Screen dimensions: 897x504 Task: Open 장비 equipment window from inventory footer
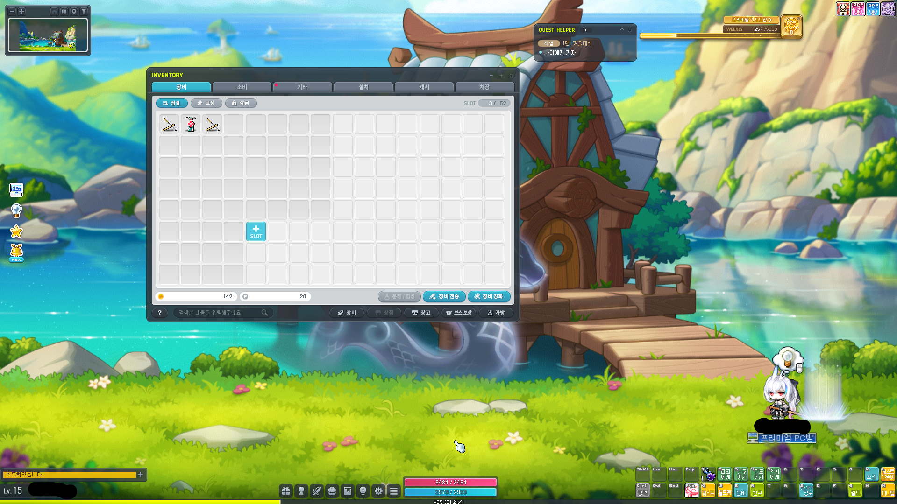click(x=347, y=313)
